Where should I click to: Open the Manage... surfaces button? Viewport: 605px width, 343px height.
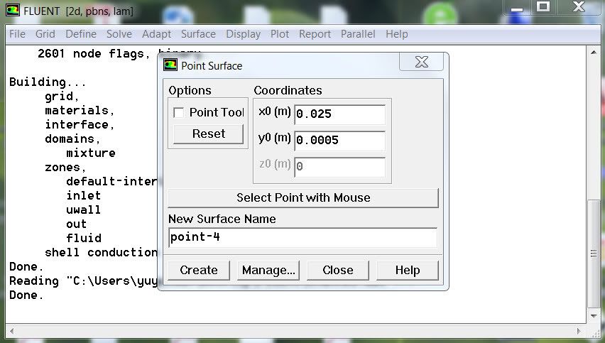[x=268, y=270]
